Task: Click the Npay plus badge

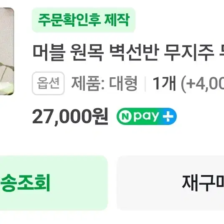Action: [x=147, y=116]
